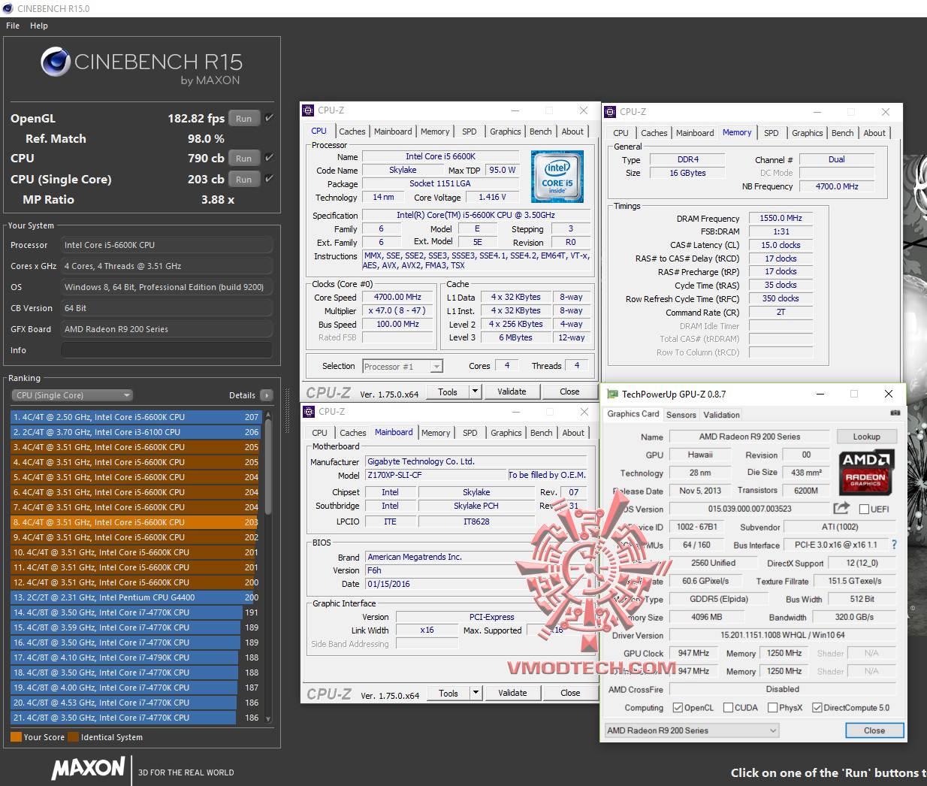Click Close in the Mainboard CPU-Z window

[x=570, y=693]
